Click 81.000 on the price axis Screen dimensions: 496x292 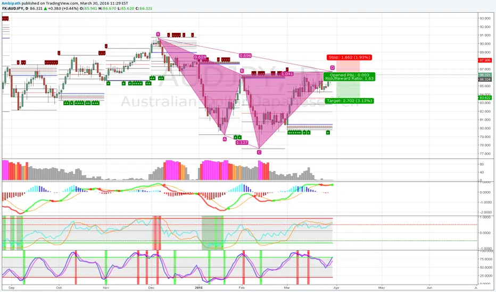click(485, 120)
